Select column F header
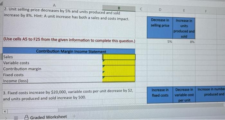The width and height of the screenshot is (225, 120). [206, 11]
